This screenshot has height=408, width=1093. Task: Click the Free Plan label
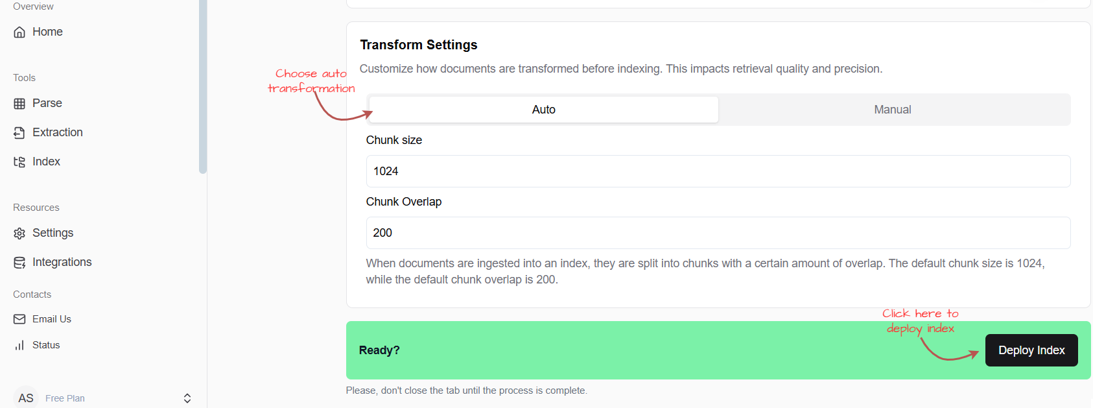click(65, 398)
